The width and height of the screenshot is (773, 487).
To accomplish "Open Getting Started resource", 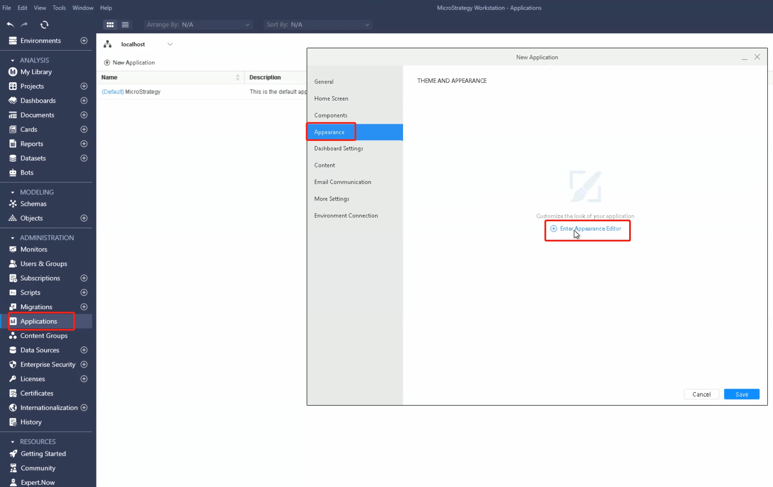I will (43, 454).
